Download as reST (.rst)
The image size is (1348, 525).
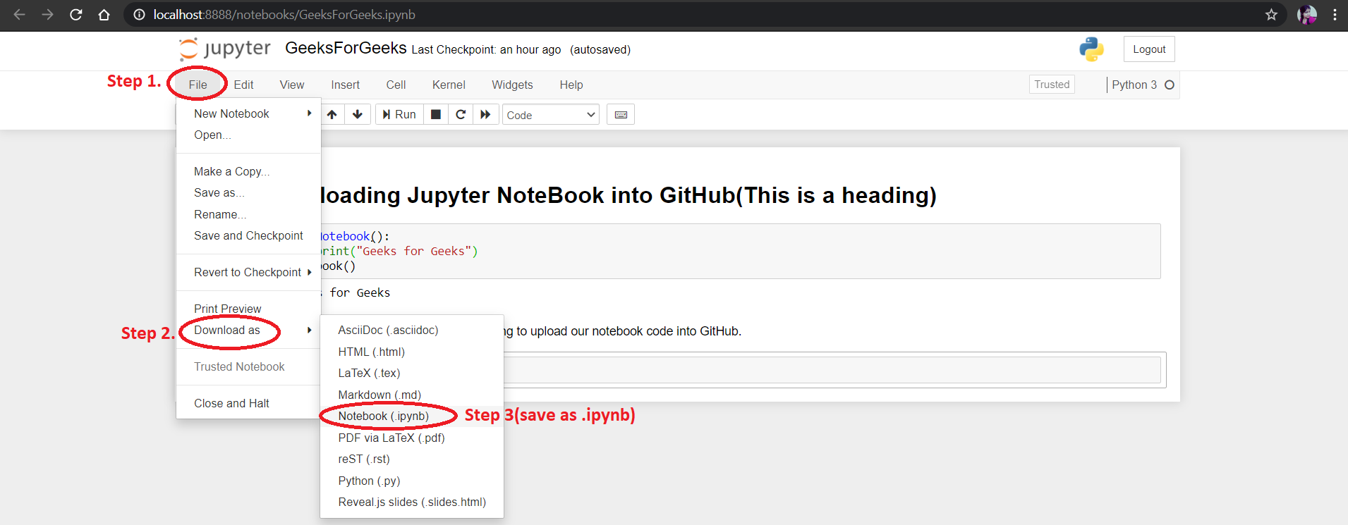coord(412,459)
